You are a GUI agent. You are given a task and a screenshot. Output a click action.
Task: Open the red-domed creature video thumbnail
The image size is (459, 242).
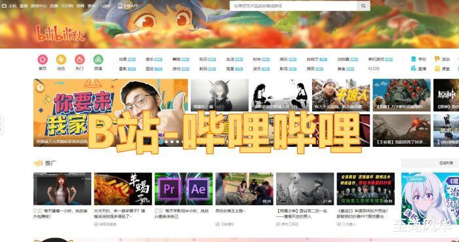[401, 95]
